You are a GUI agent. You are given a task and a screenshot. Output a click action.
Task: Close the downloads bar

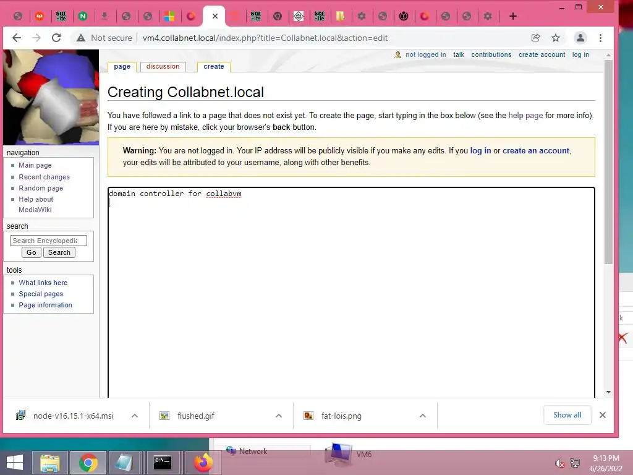(x=603, y=415)
